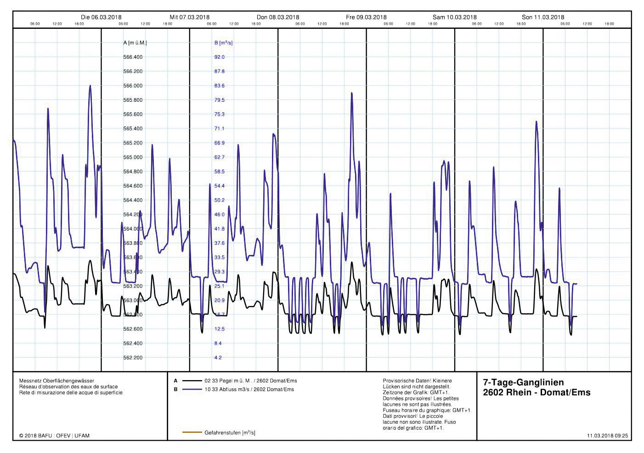Select the A [m ü.M.] axis title
This screenshot has height=453, width=644.
(x=135, y=43)
